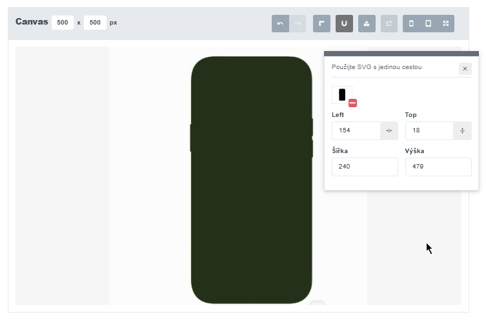Click the black SVG shape thumbnail

pyautogui.click(x=342, y=94)
